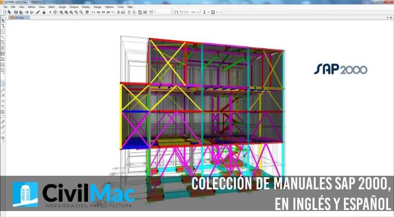The image size is (394, 217).
Task: Select the Draw Frame line tool
Action: coord(3,37)
